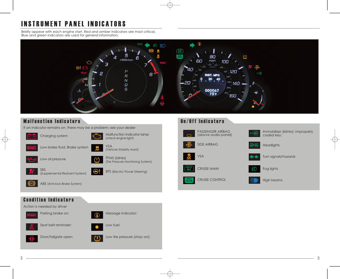340x279 pixels.
Task: Click the odometer reading 000067
Action: click(212, 90)
